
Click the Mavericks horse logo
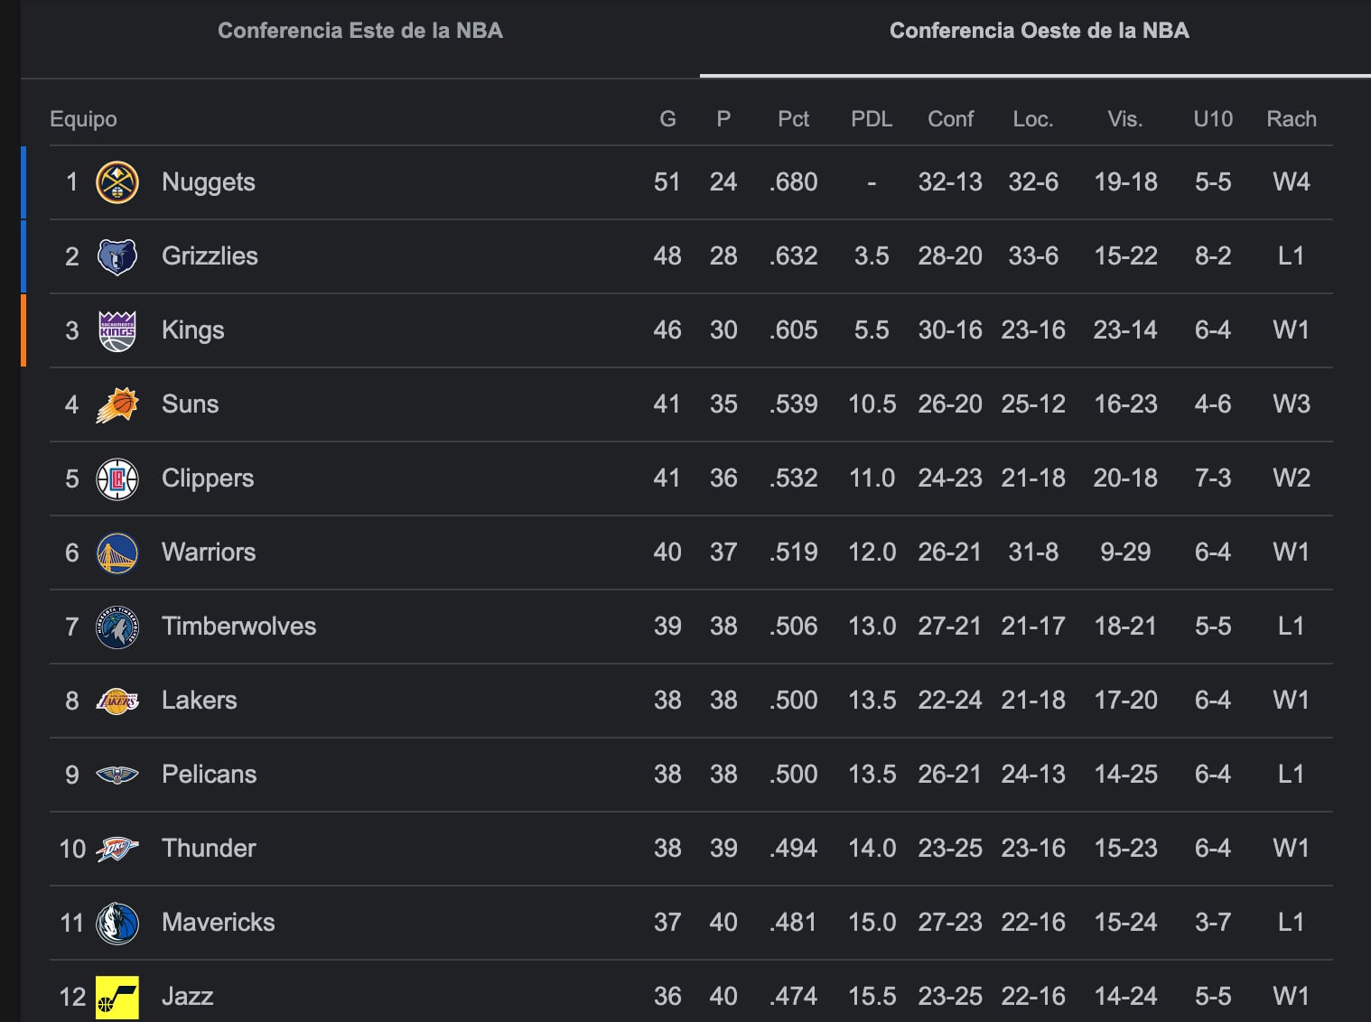[x=117, y=923]
